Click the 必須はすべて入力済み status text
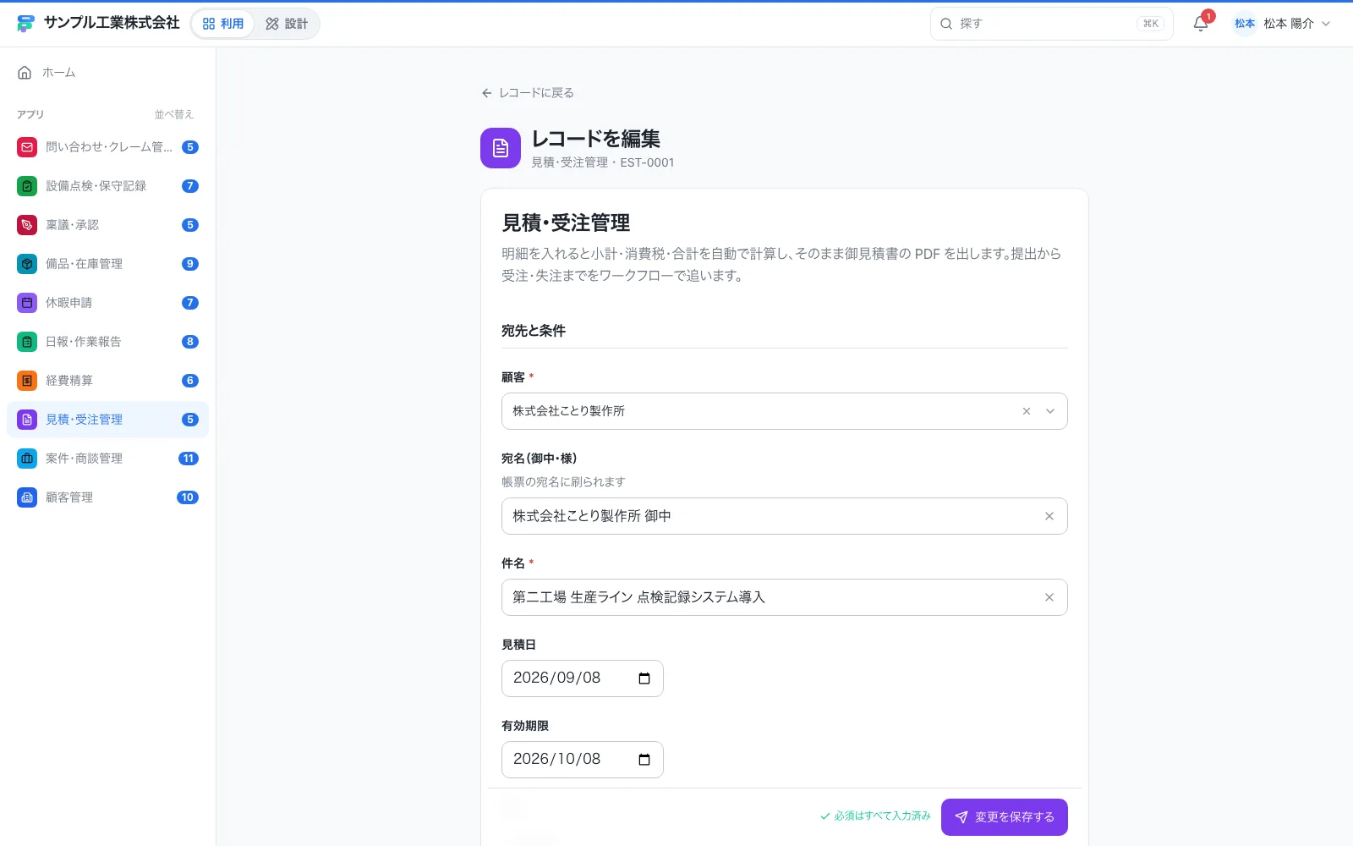1353x846 pixels. (x=875, y=816)
